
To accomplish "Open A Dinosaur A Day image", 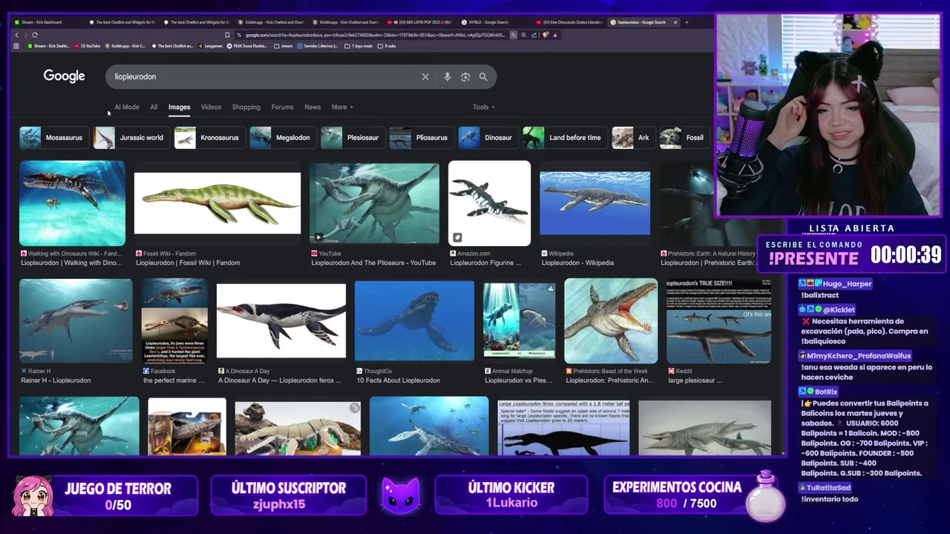I will pyautogui.click(x=281, y=320).
